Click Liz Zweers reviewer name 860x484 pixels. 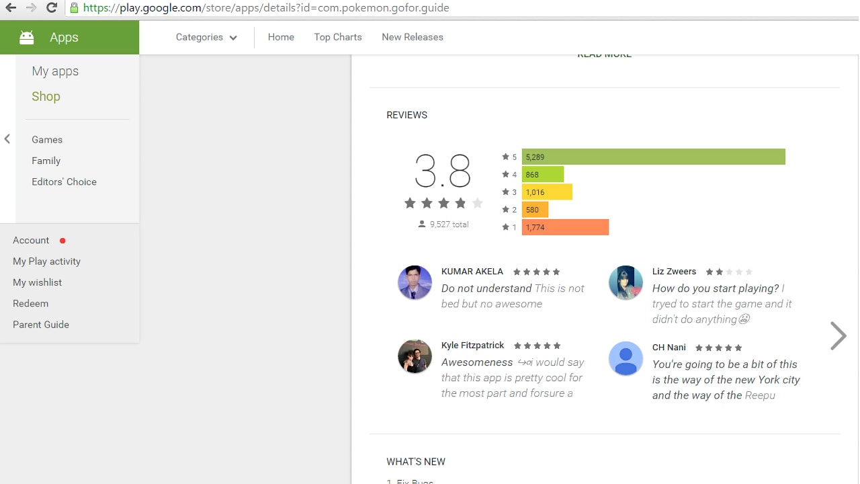(x=674, y=272)
